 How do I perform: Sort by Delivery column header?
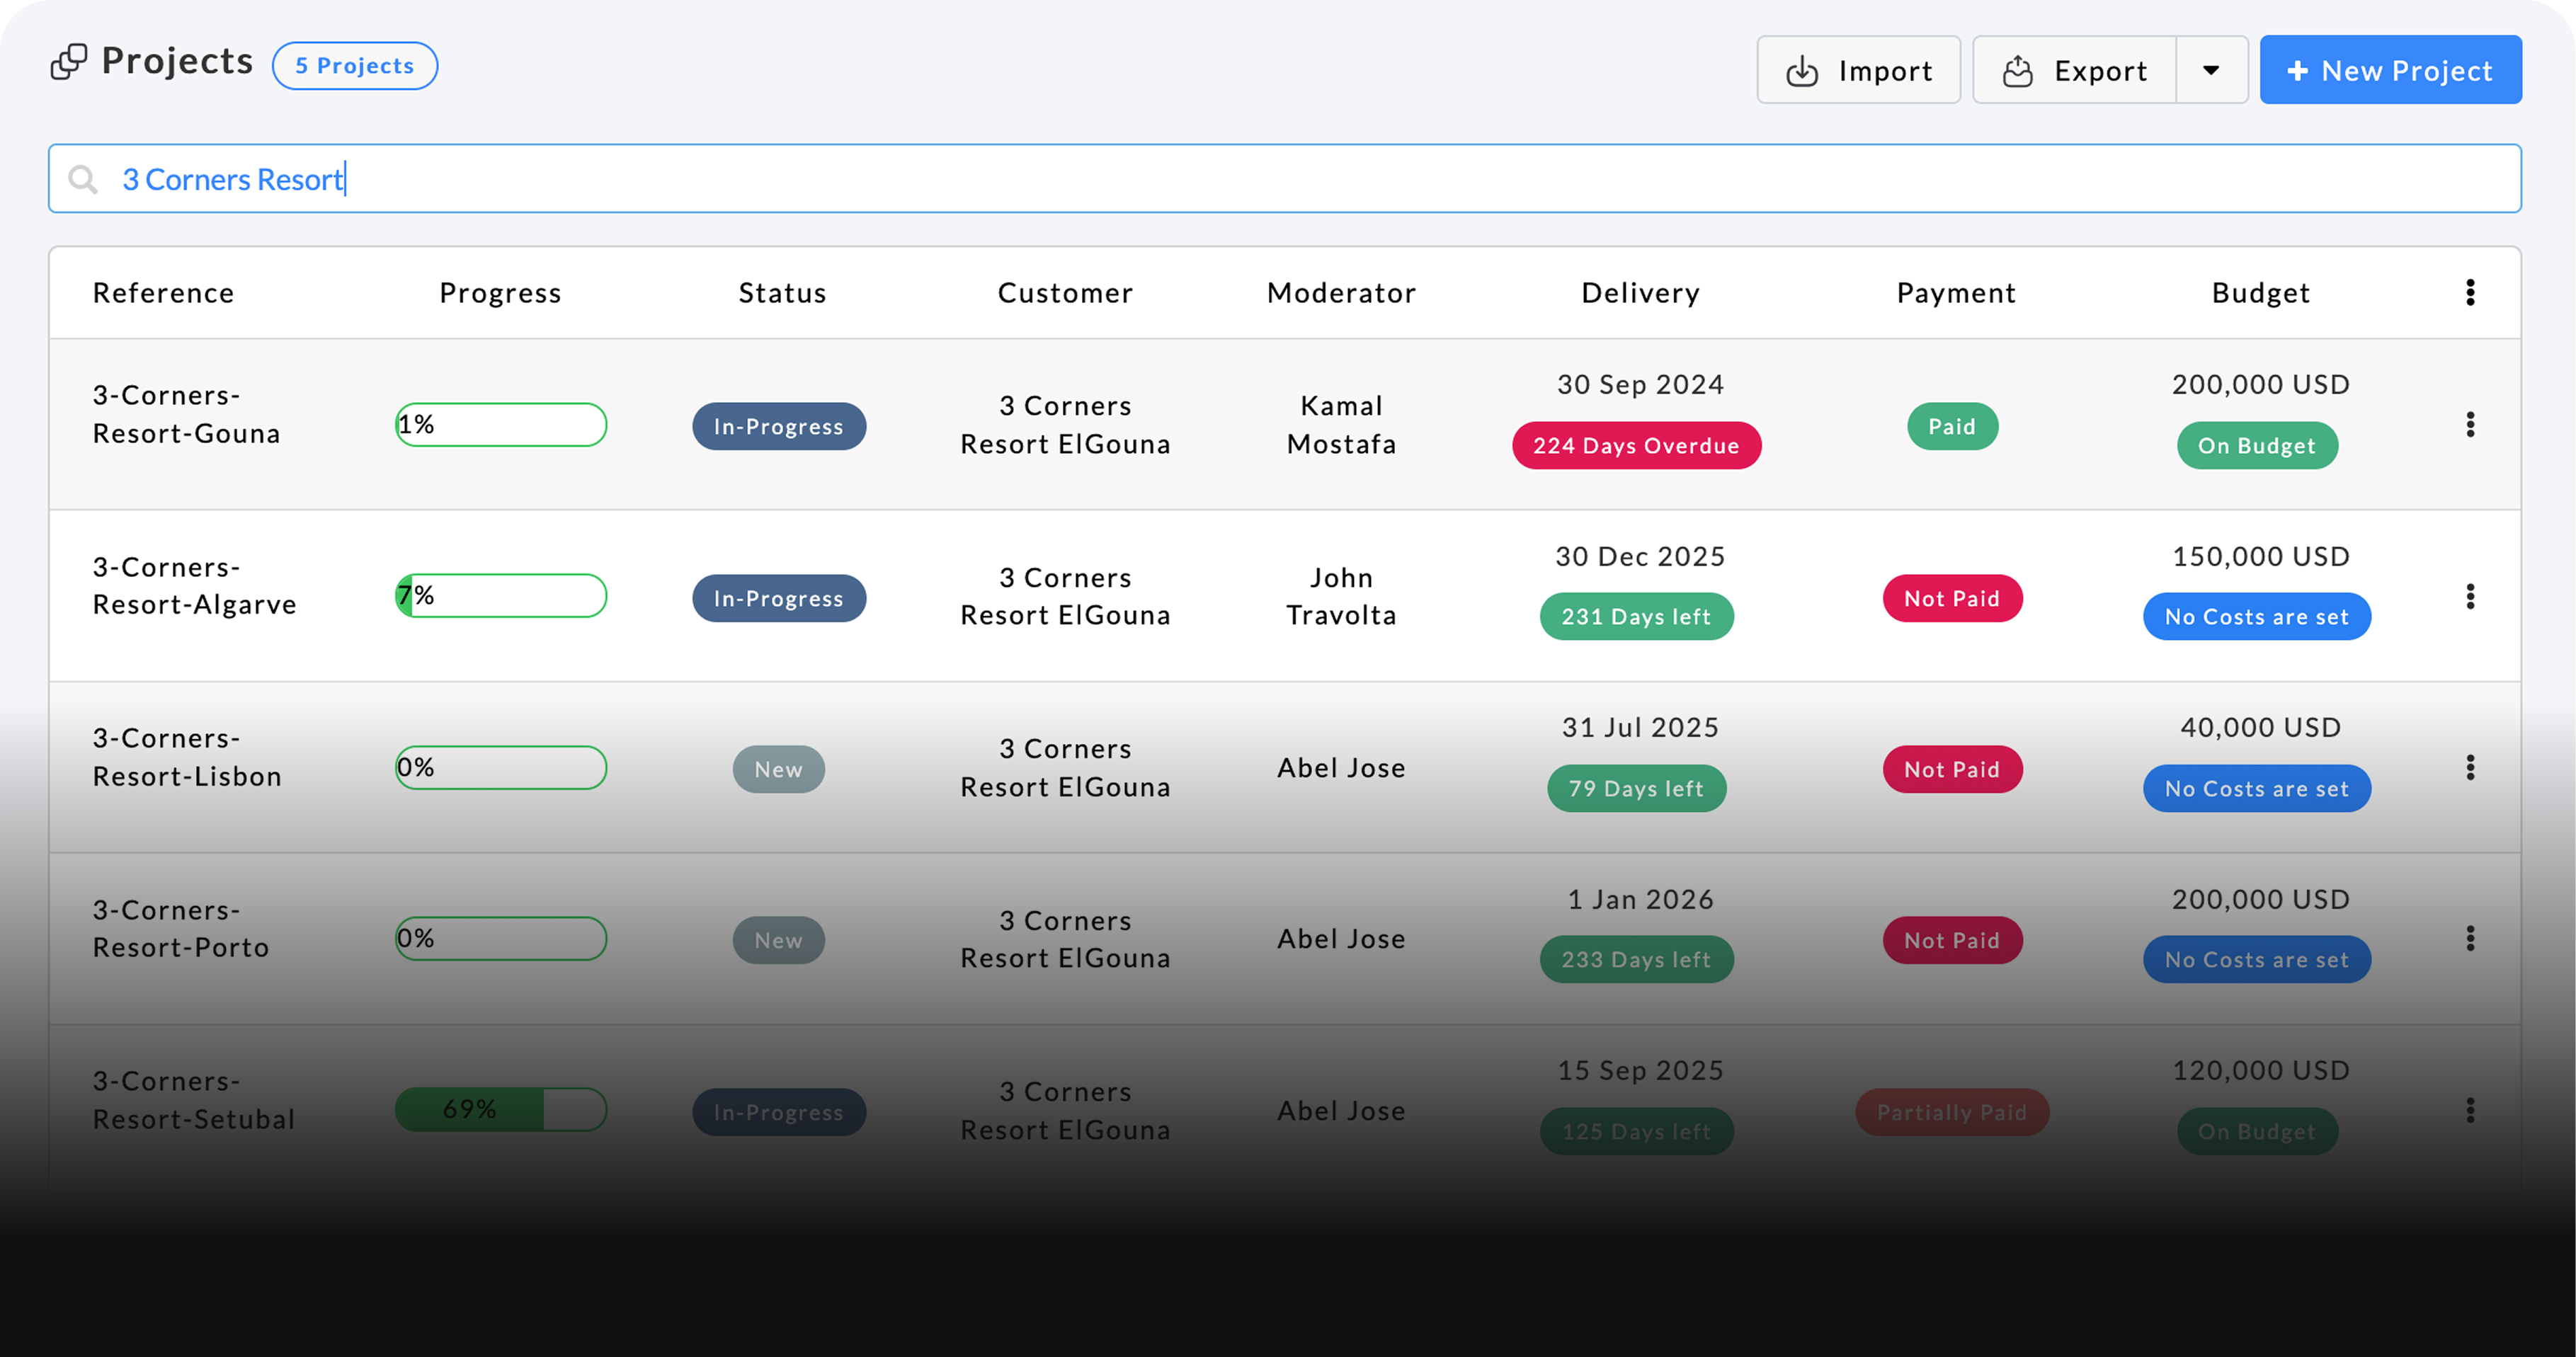tap(1640, 293)
